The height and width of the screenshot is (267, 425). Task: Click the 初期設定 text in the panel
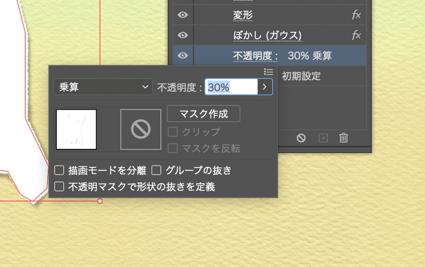tap(301, 76)
